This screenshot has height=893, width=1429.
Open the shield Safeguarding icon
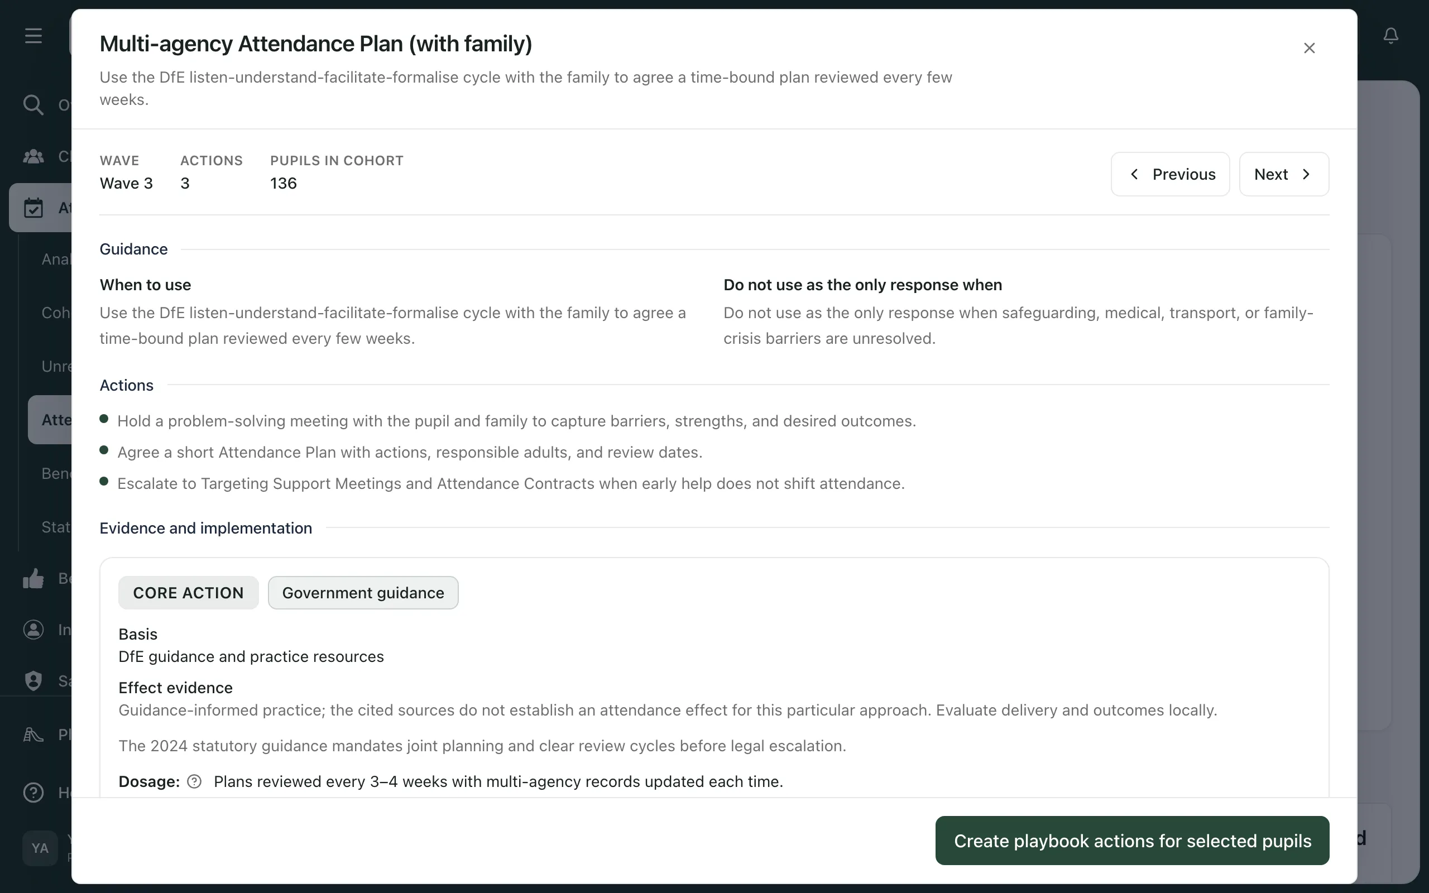coord(33,680)
